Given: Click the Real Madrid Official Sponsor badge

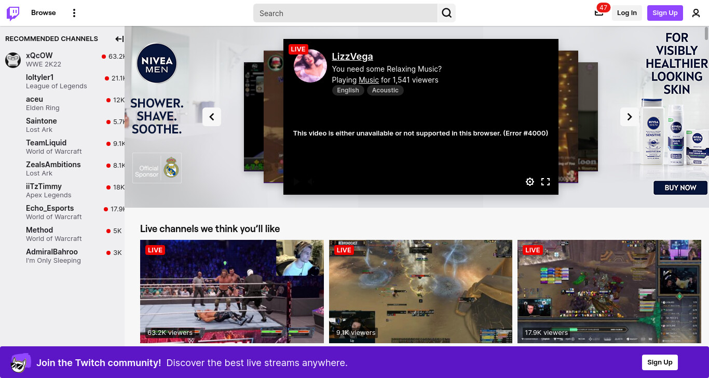Looking at the screenshot, I should 157,168.
